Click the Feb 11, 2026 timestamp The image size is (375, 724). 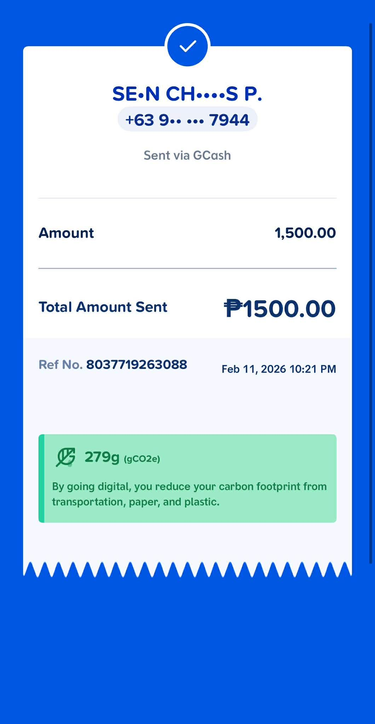(278, 369)
